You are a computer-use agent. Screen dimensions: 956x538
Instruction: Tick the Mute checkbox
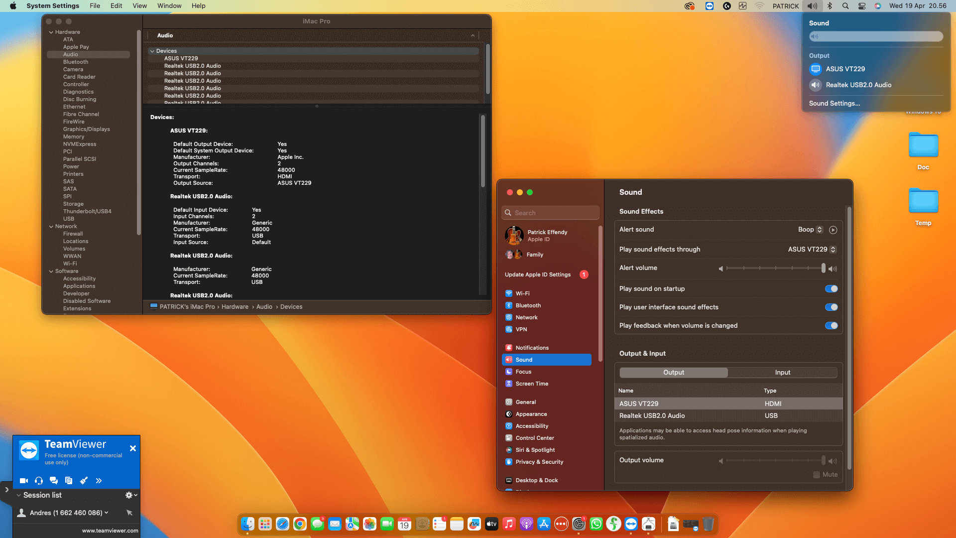coord(817,475)
